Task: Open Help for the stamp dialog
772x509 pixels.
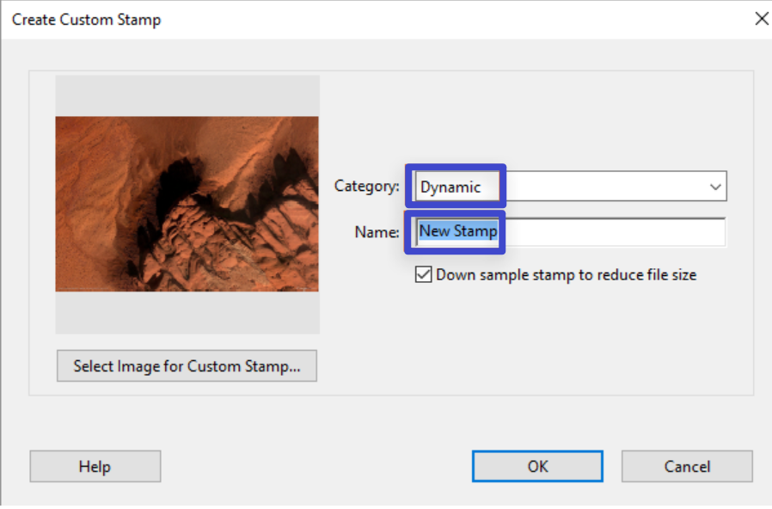Action: click(x=95, y=466)
